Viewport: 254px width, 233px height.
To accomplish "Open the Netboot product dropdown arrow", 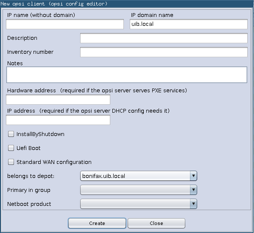I will coord(193,204).
